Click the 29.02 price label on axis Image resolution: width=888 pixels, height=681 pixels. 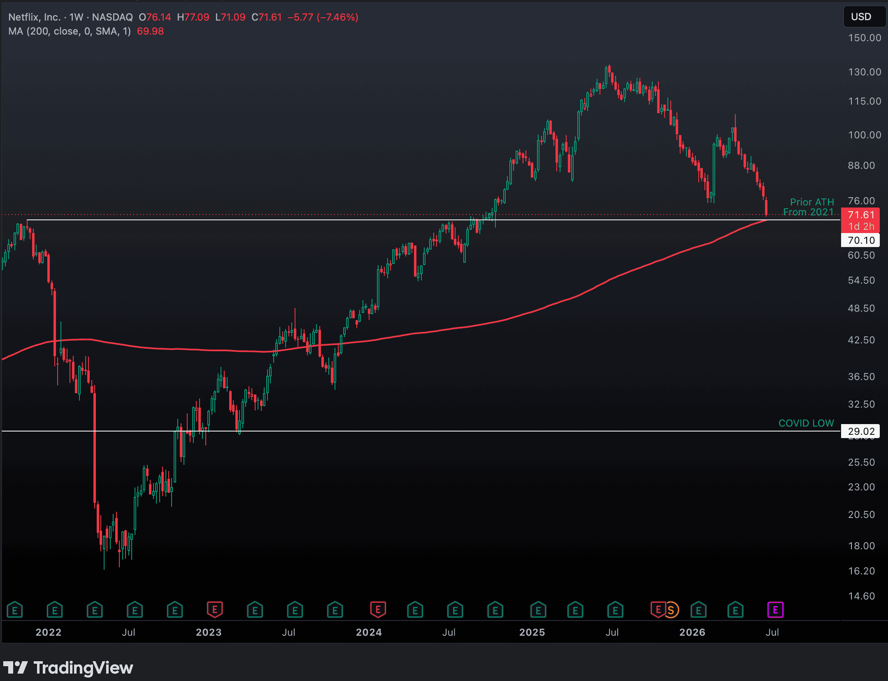pyautogui.click(x=860, y=431)
